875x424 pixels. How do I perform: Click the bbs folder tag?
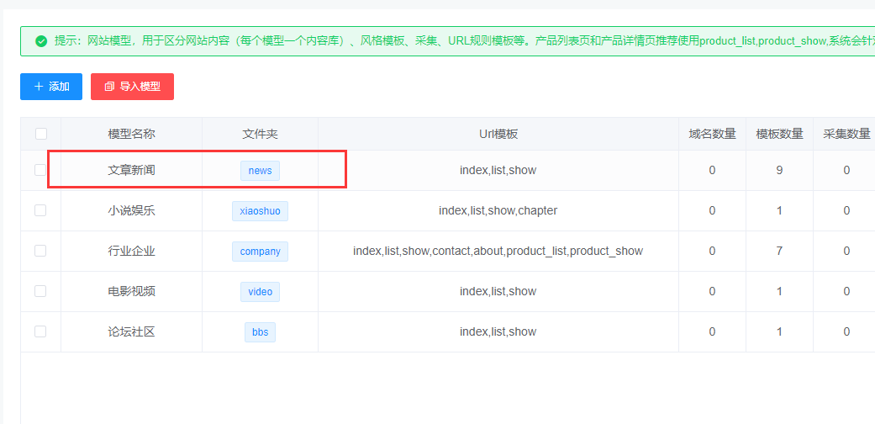click(260, 331)
